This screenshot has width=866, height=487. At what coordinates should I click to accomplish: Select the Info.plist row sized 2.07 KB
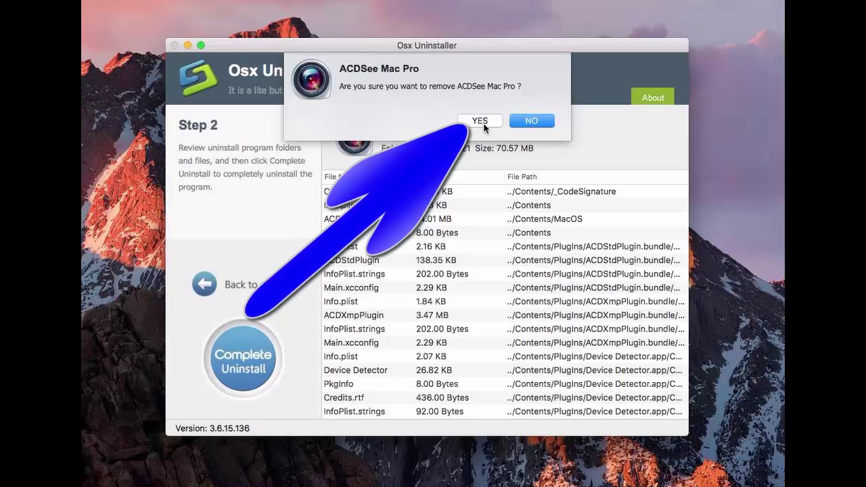click(505, 356)
